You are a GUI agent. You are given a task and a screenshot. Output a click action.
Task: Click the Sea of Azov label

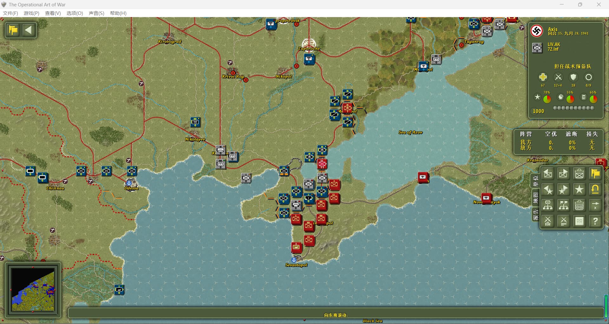tap(410, 132)
